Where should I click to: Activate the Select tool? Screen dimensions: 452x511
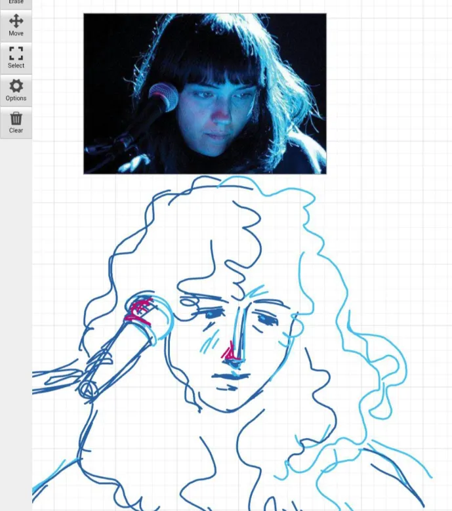[x=16, y=58]
